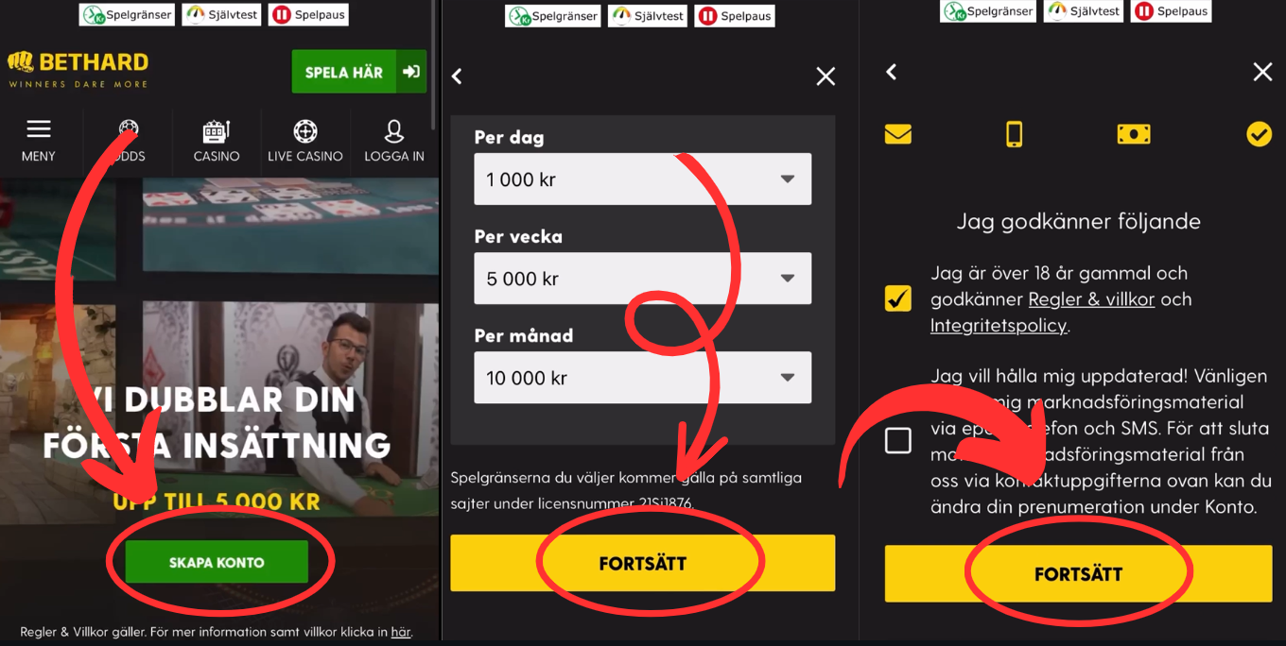
Task: Click the mobile phone step icon
Action: point(1014,134)
